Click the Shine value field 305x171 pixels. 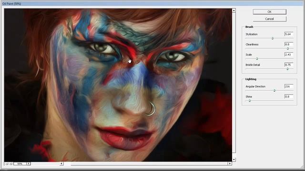click(289, 96)
